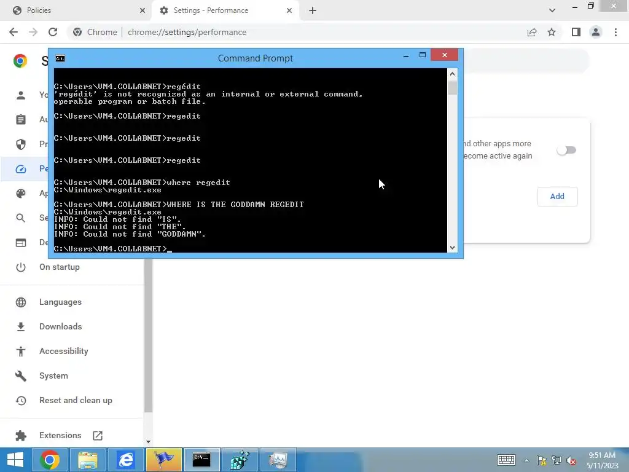Screen dimensions: 629x472
Task: Click the Appearance palette icon
Action: (21, 194)
